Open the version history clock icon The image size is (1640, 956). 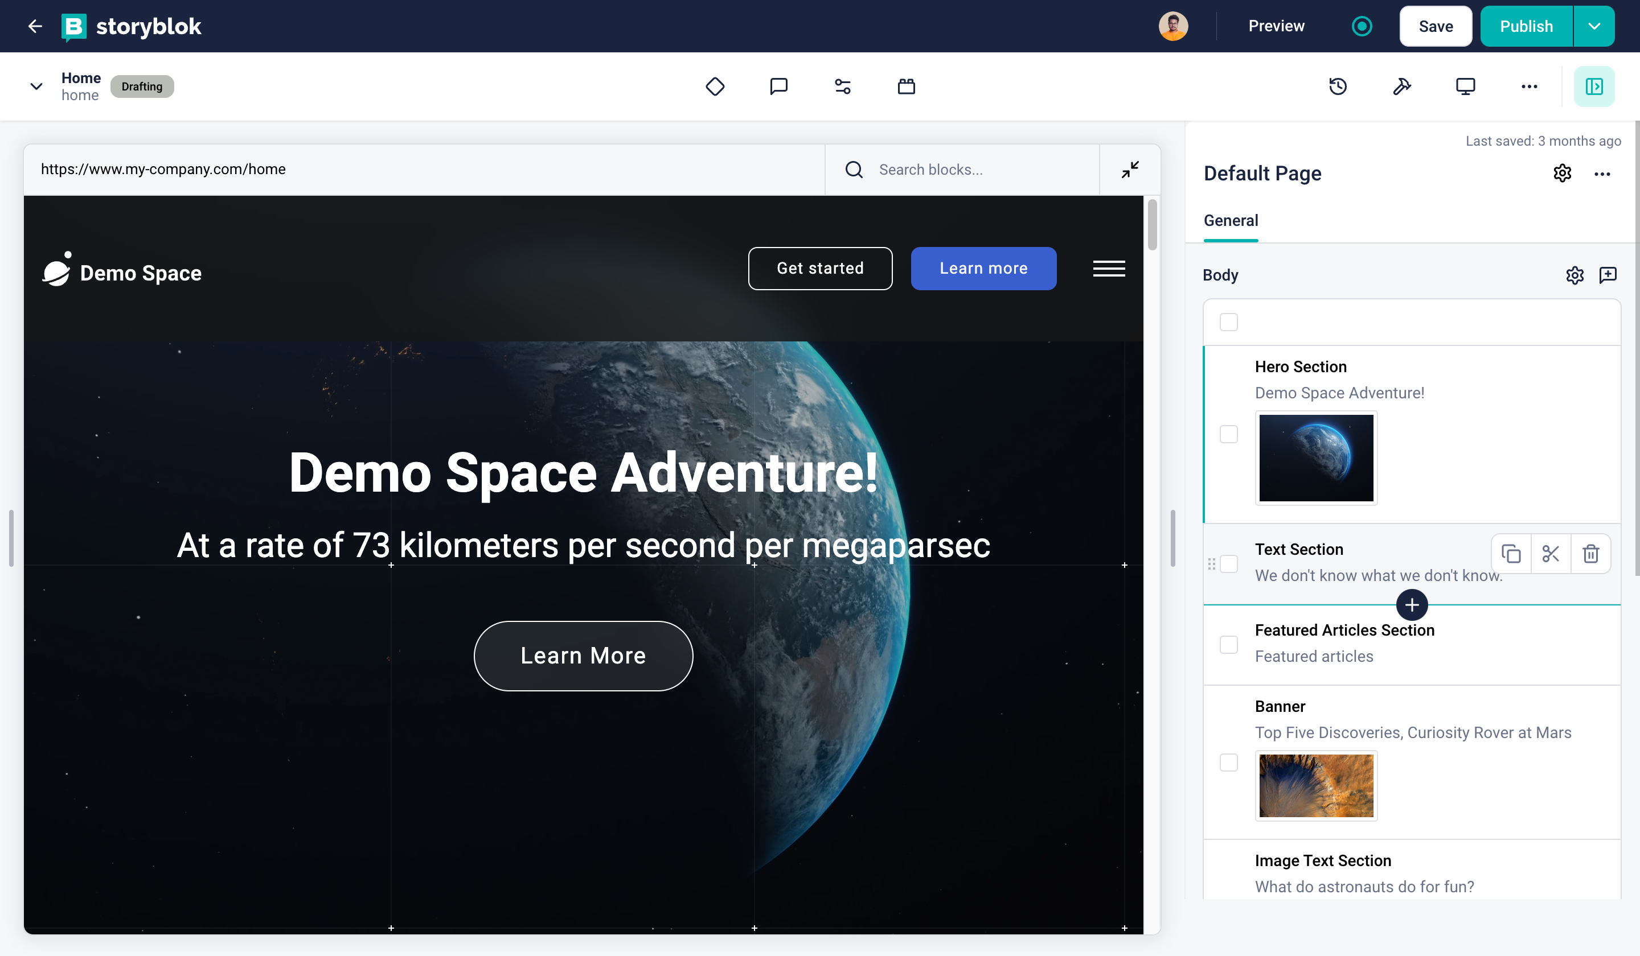click(x=1338, y=86)
